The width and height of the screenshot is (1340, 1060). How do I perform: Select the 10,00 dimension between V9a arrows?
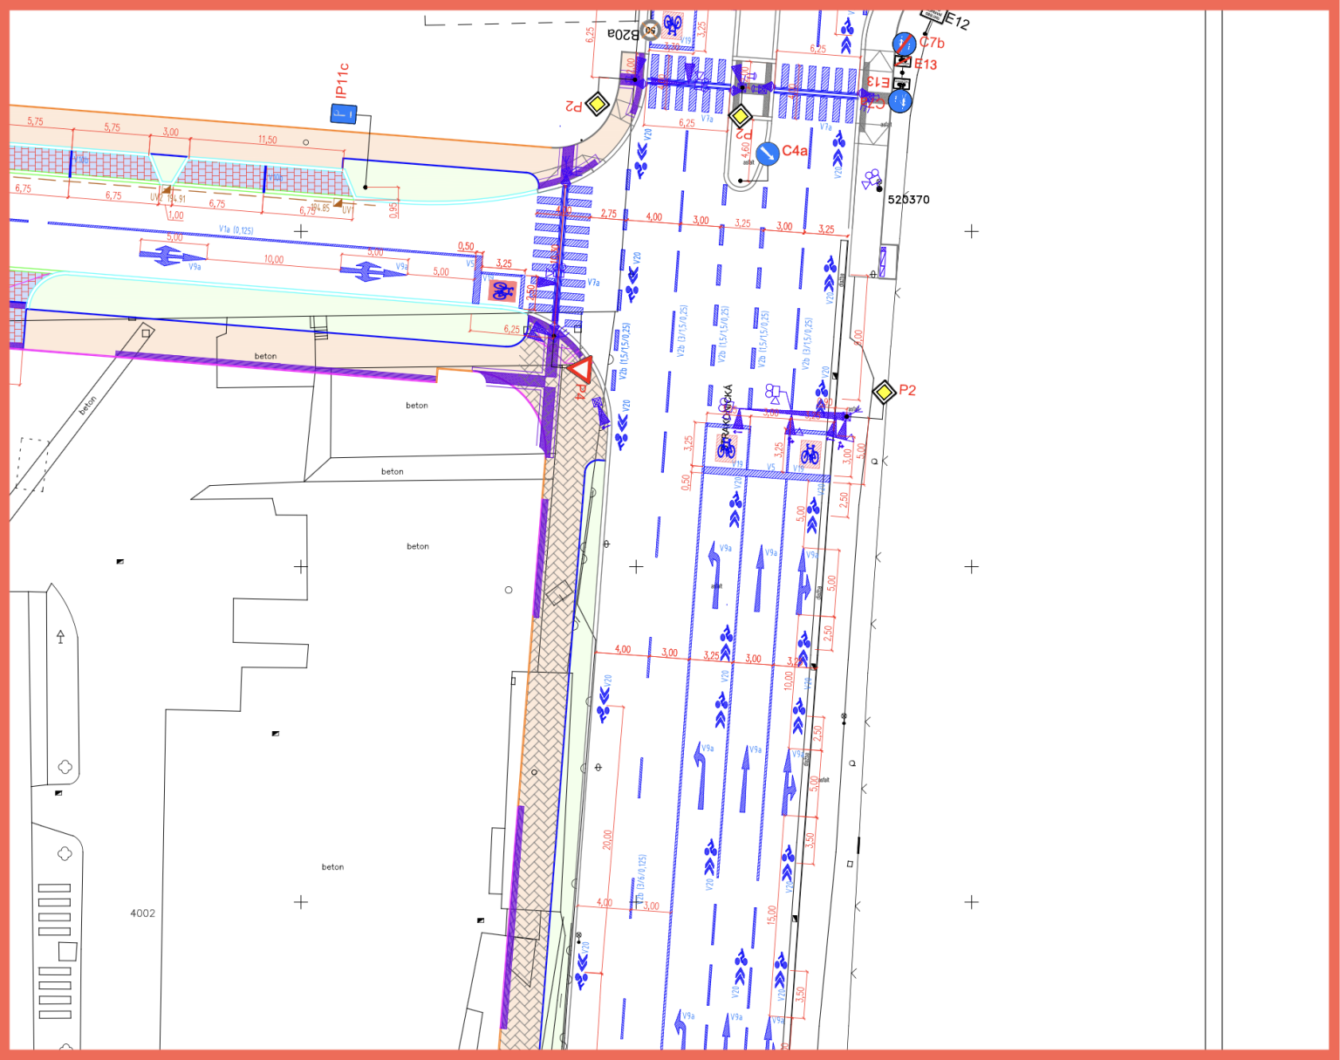click(273, 259)
